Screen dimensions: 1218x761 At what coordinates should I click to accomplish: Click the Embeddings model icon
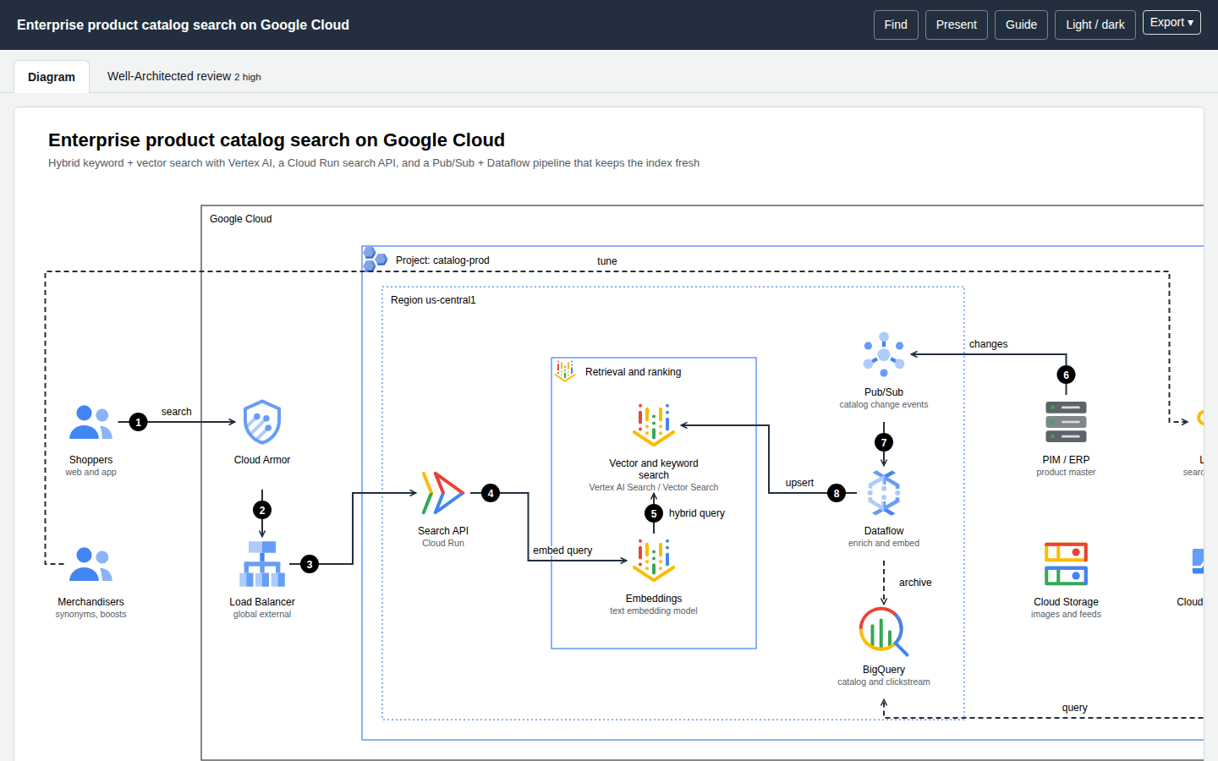(654, 561)
